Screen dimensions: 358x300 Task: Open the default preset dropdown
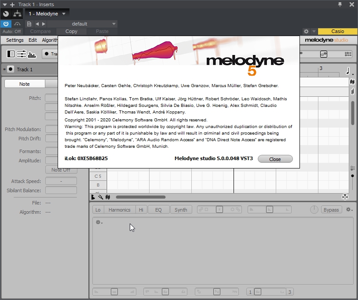click(82, 24)
